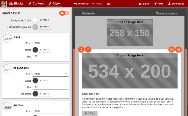Image resolution: width=188 pixels, height=116 pixels.
Task: Click the Unsubscribe link
Action: (88, 13)
